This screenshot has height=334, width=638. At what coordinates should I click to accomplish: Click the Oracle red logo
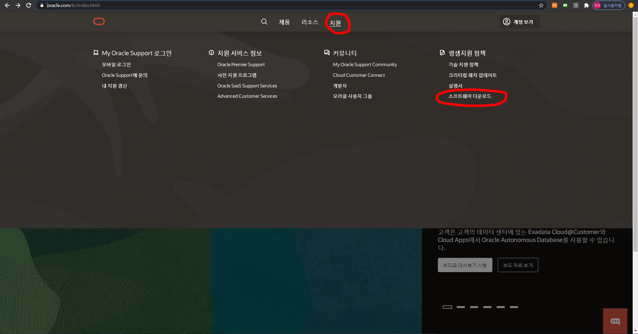pyautogui.click(x=99, y=22)
